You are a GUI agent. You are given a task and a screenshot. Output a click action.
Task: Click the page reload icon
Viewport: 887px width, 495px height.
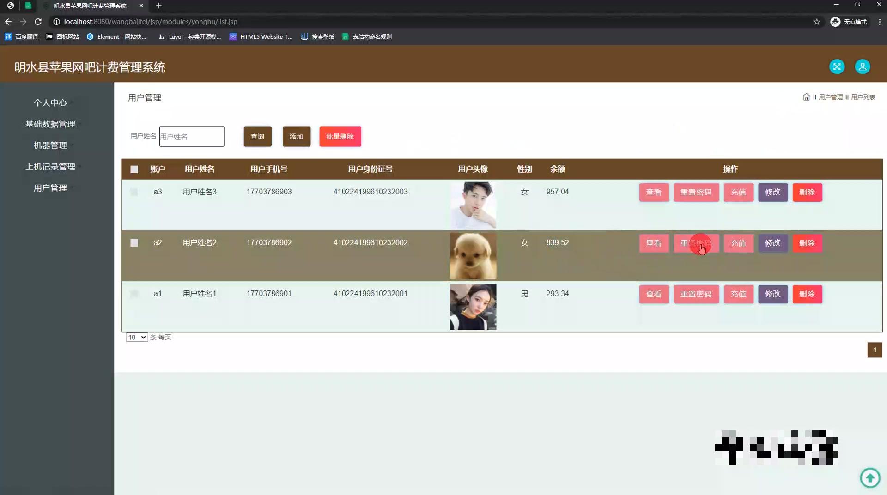pyautogui.click(x=38, y=22)
